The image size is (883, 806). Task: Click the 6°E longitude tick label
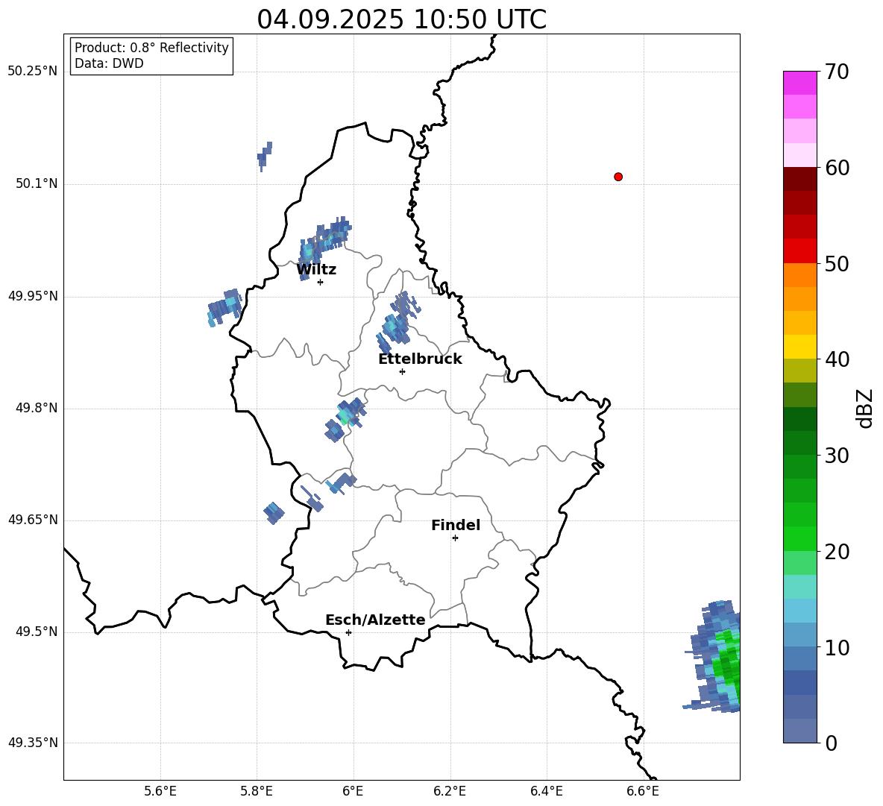pos(353,791)
